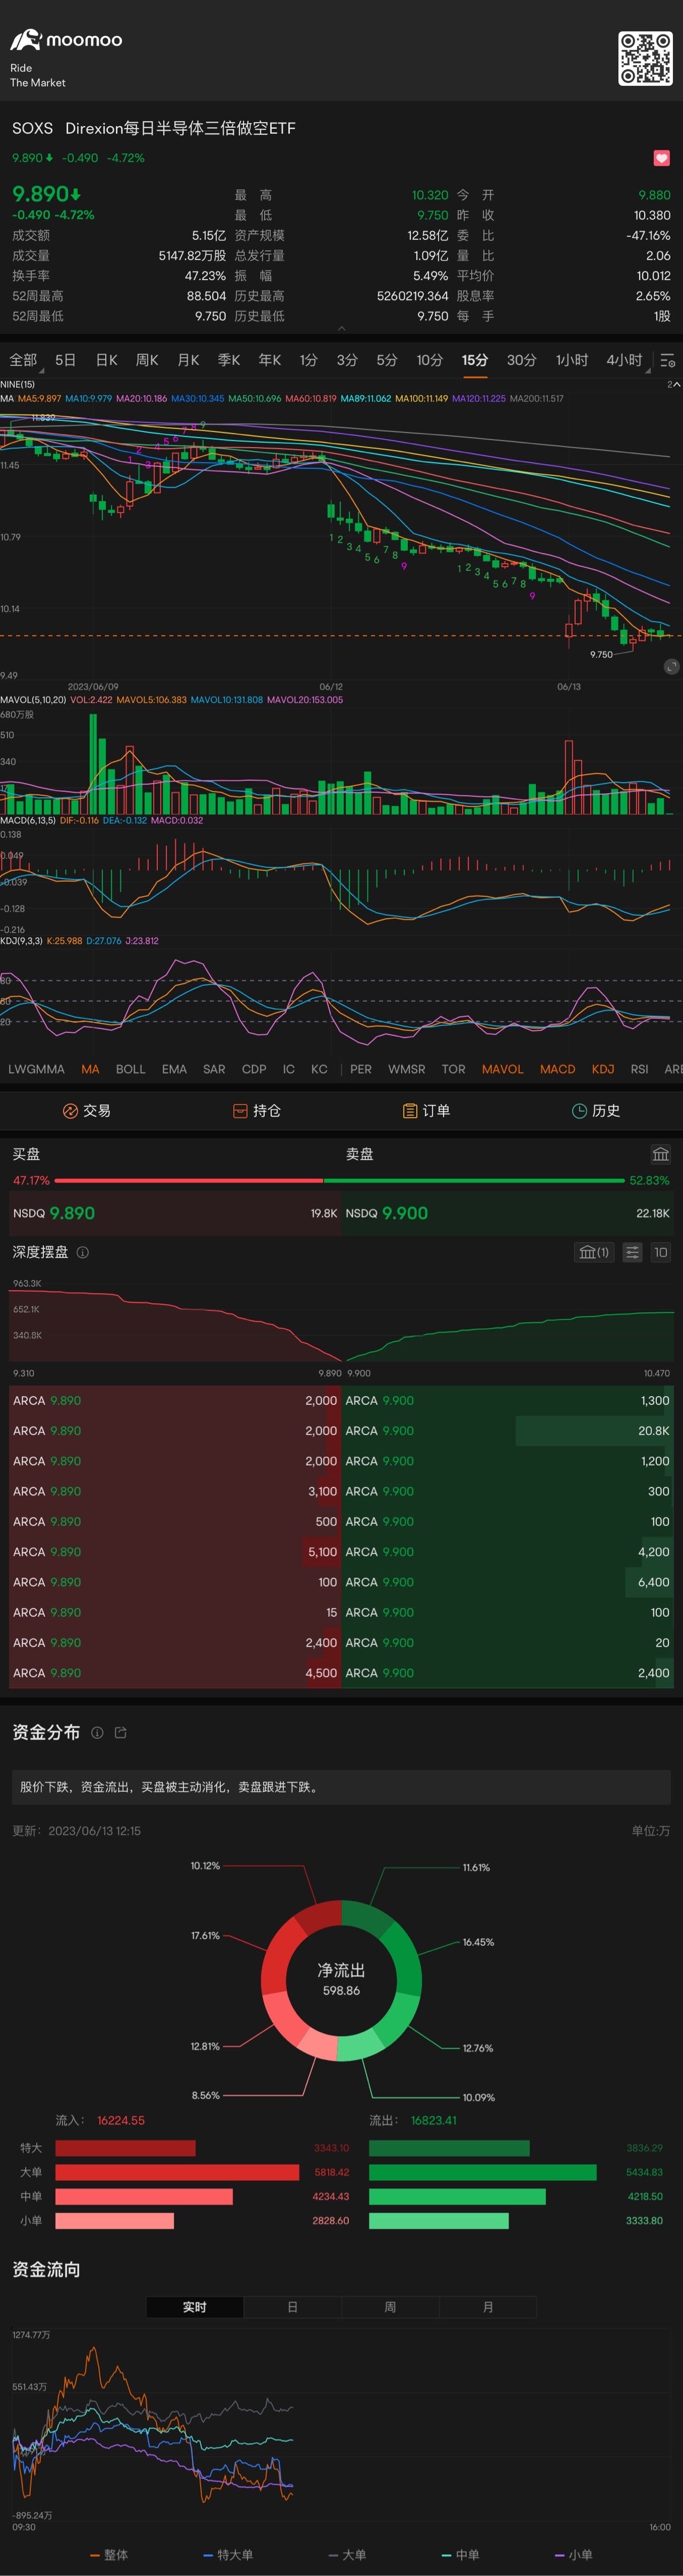Tap the info icon beside 深度摆盘
The height and width of the screenshot is (2576, 683).
pos(83,1252)
